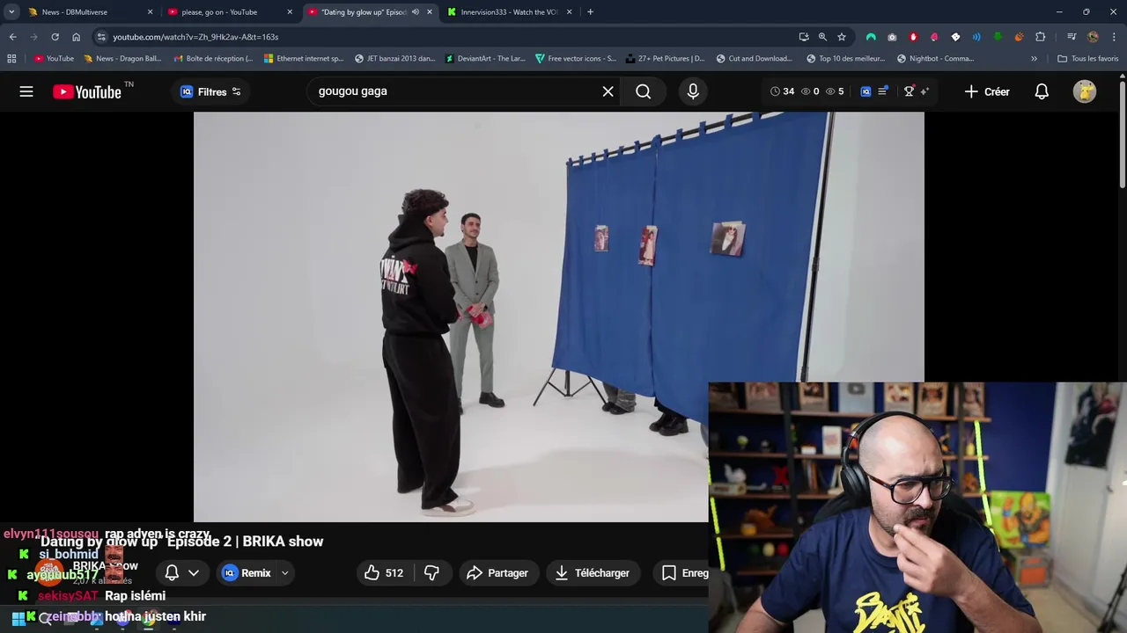Save the video with Enregistrer bookmark
The image size is (1127, 633).
(x=681, y=573)
